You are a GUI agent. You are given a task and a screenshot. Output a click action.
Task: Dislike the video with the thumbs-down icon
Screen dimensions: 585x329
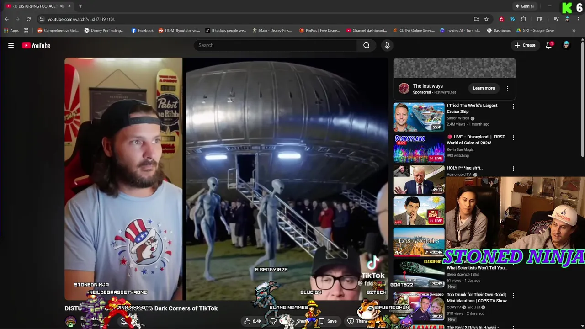(x=273, y=321)
